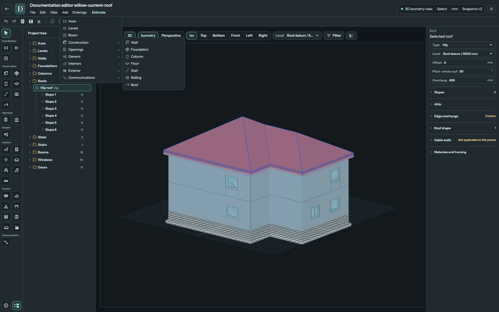
Task: Open the roof Type Hip dropdown
Action: point(462,45)
